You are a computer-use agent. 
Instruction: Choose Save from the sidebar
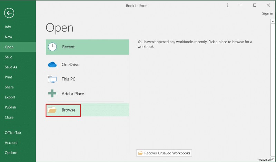(x=8, y=57)
